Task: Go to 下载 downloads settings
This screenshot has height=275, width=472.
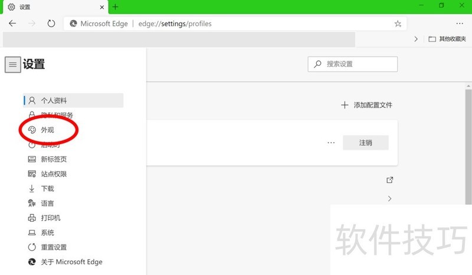Action: [x=47, y=189]
